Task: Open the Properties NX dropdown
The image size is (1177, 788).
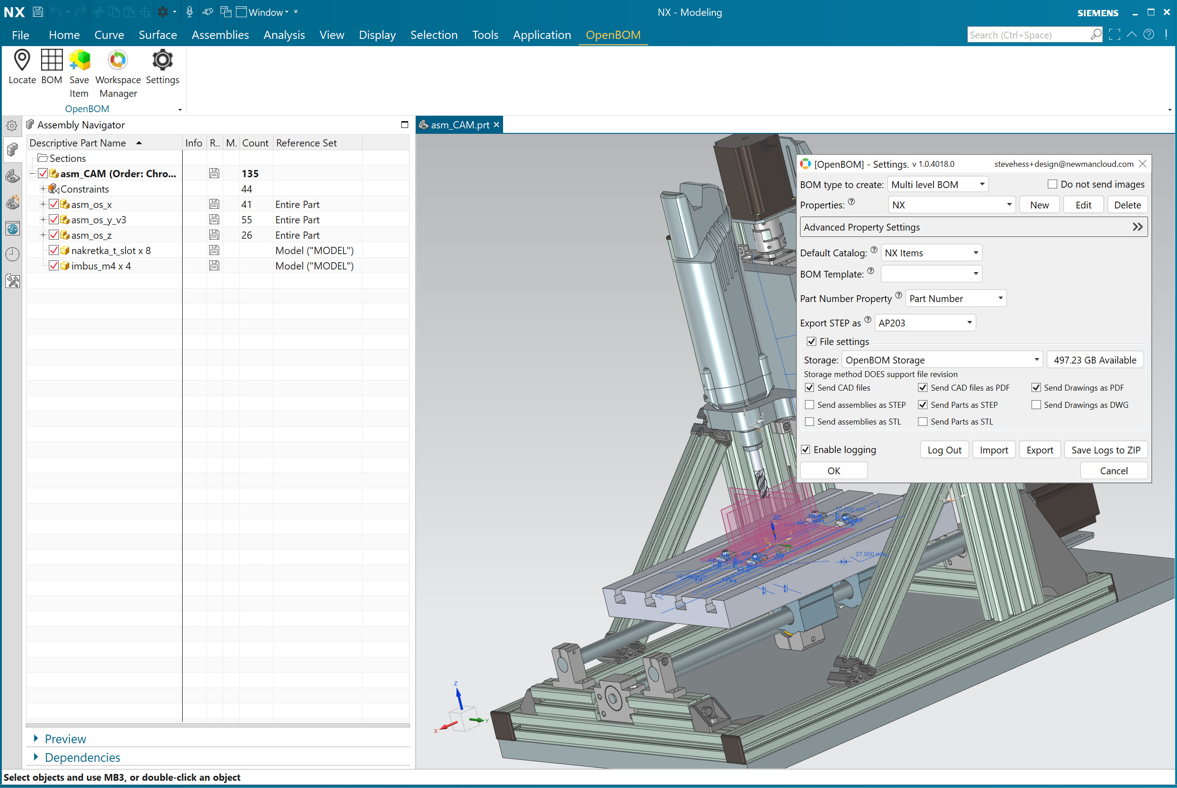Action: 952,205
